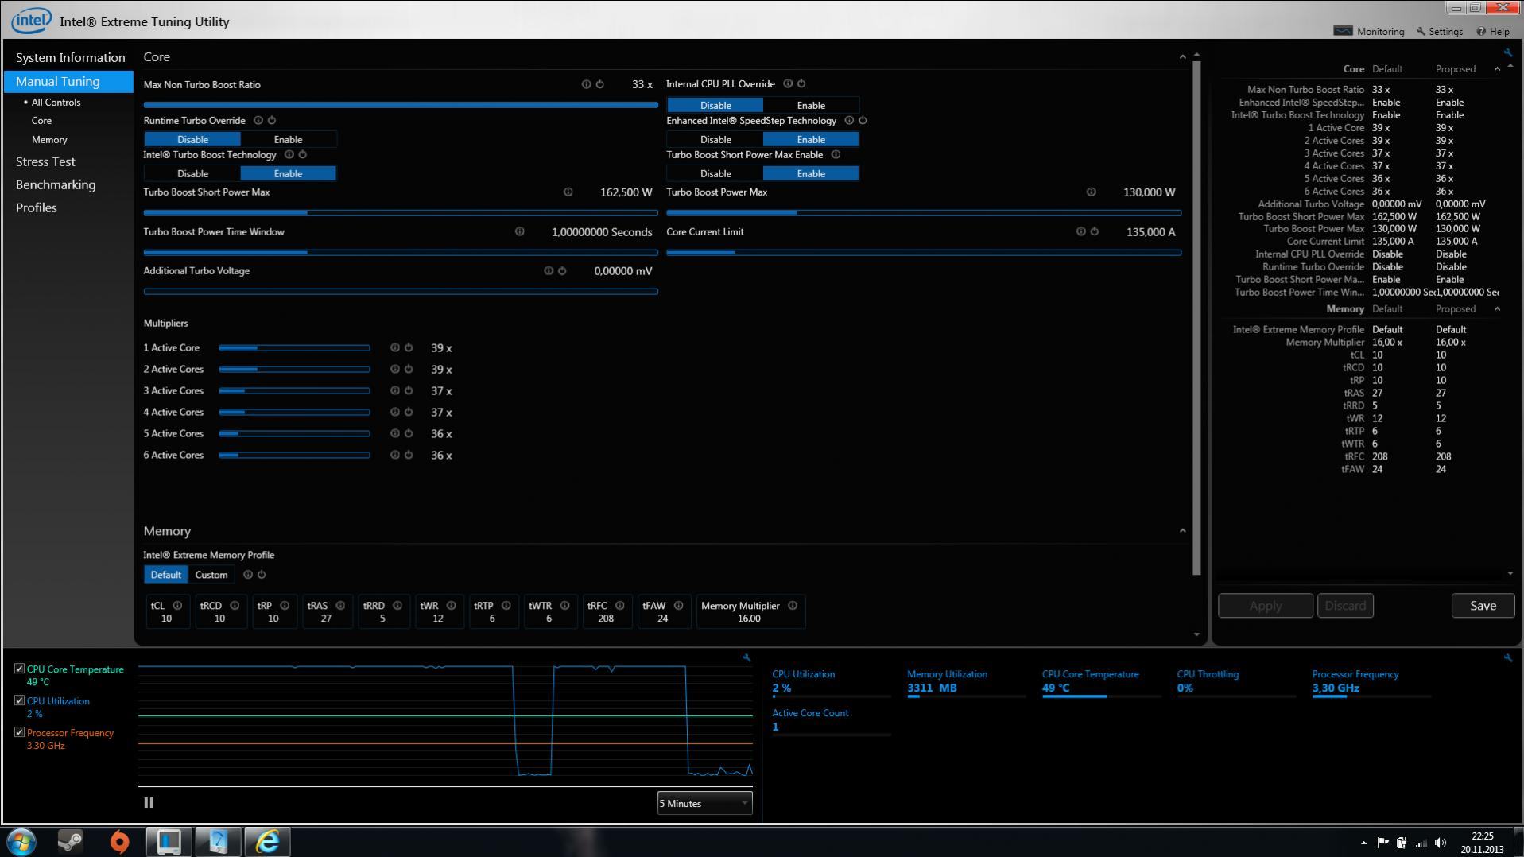1524x857 pixels.
Task: Open Origin from the taskbar
Action: point(119,841)
